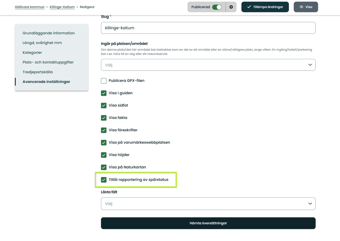Disable the Visa sidfot checkbox
The image size is (340, 241).
point(104,105)
